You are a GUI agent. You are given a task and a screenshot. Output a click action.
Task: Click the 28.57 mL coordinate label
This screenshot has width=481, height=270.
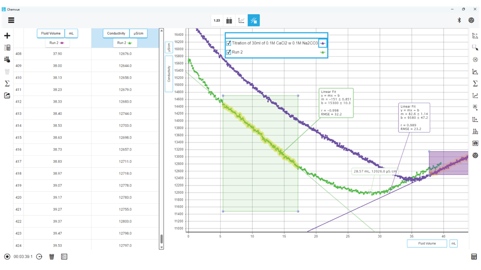click(x=375, y=171)
